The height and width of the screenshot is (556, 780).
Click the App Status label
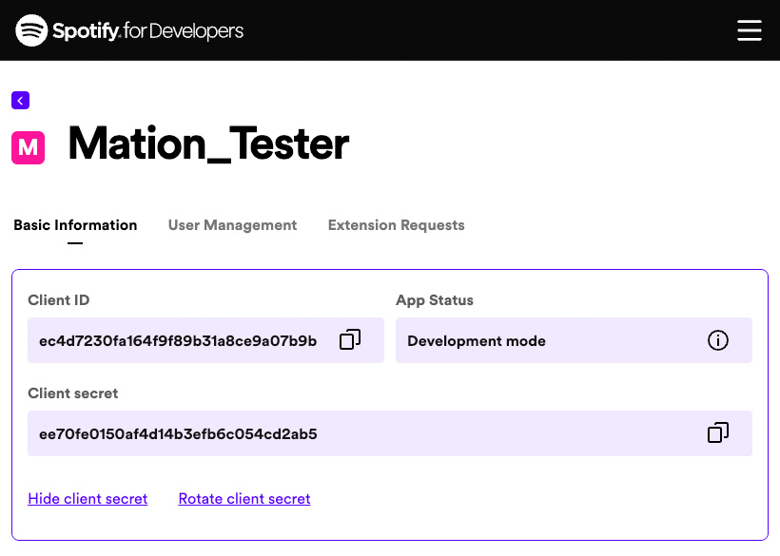pyautogui.click(x=435, y=300)
